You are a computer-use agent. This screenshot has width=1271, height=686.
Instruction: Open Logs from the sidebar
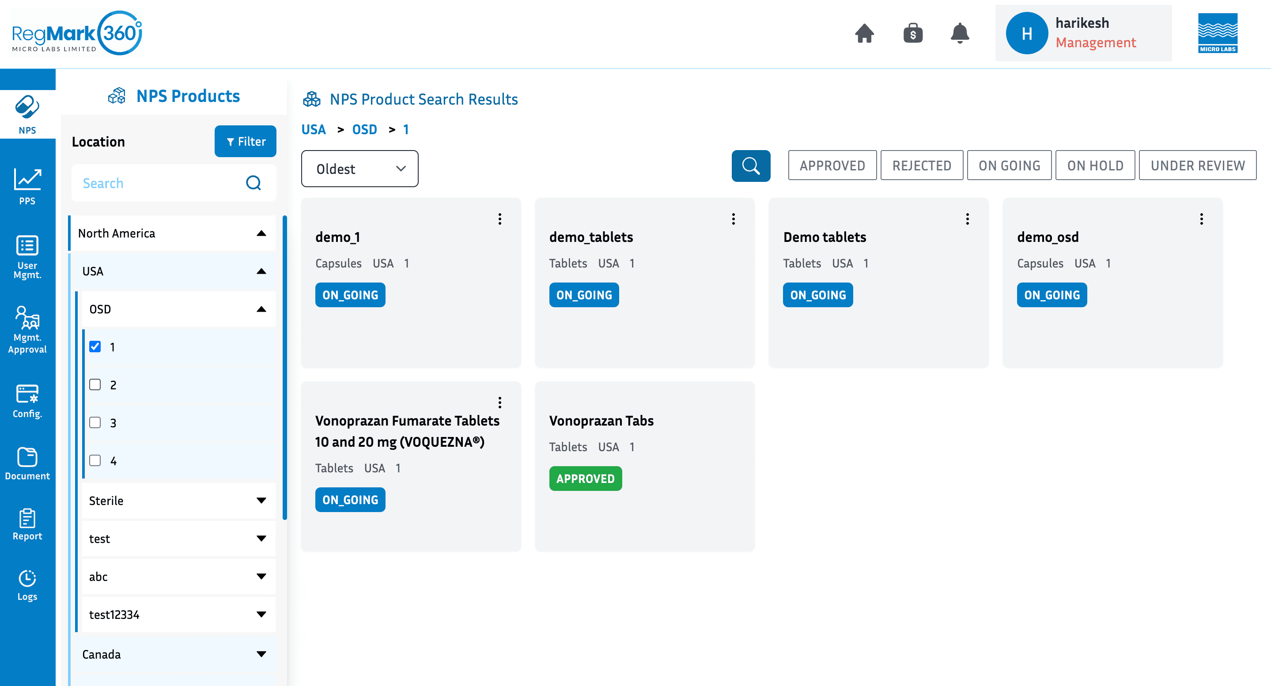click(27, 585)
